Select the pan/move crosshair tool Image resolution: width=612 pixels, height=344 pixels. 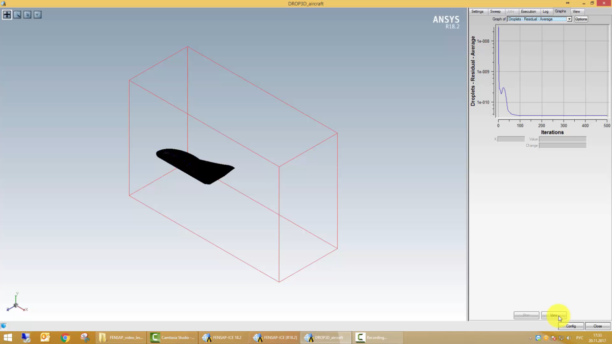click(7, 15)
